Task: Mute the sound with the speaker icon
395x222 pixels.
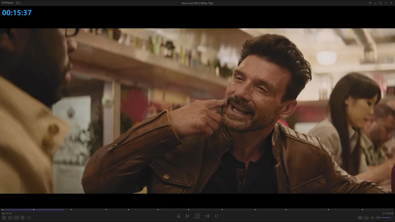Action: tap(378, 218)
